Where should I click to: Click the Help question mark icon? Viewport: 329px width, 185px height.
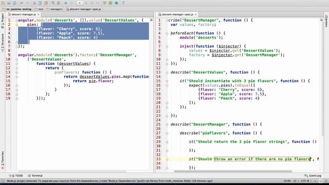pyautogui.click(x=123, y=3)
